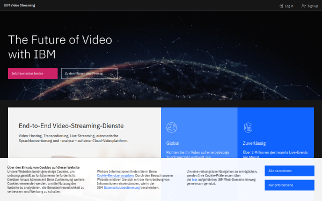The height and width of the screenshot is (201, 322).
Task: Click Jetzt kostenlos testen button
Action: 33,73
